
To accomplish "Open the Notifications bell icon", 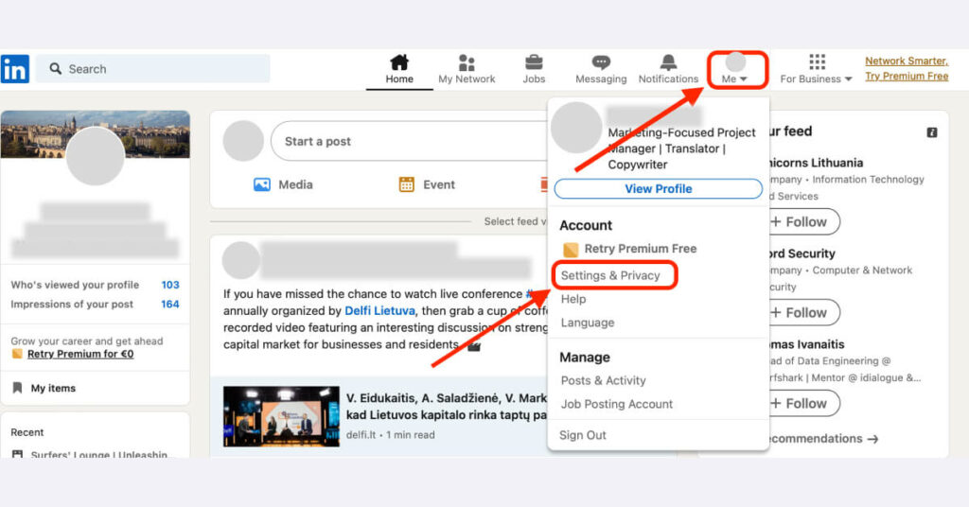I will pyautogui.click(x=668, y=62).
